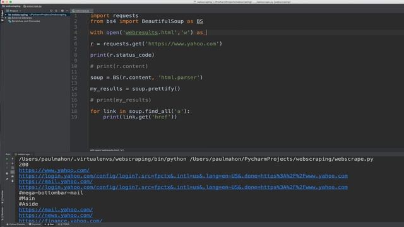Click the interpreter command path line in console
The width and height of the screenshot is (404, 227).
(196, 159)
